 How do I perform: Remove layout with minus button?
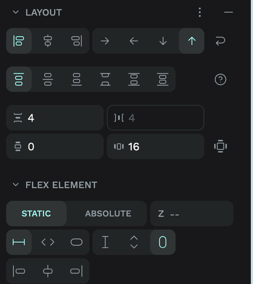[x=228, y=12]
